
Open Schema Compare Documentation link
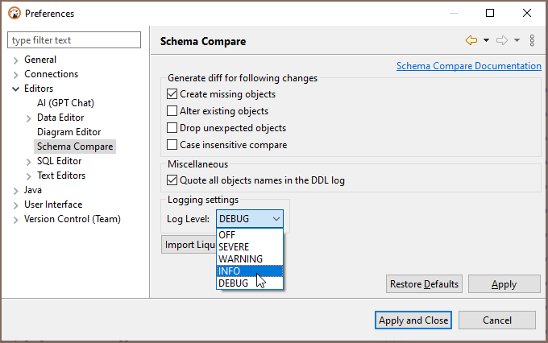[x=468, y=66]
